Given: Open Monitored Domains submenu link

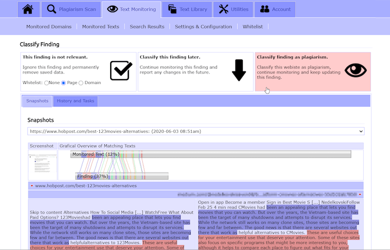Looking at the screenshot, I should click(49, 27).
